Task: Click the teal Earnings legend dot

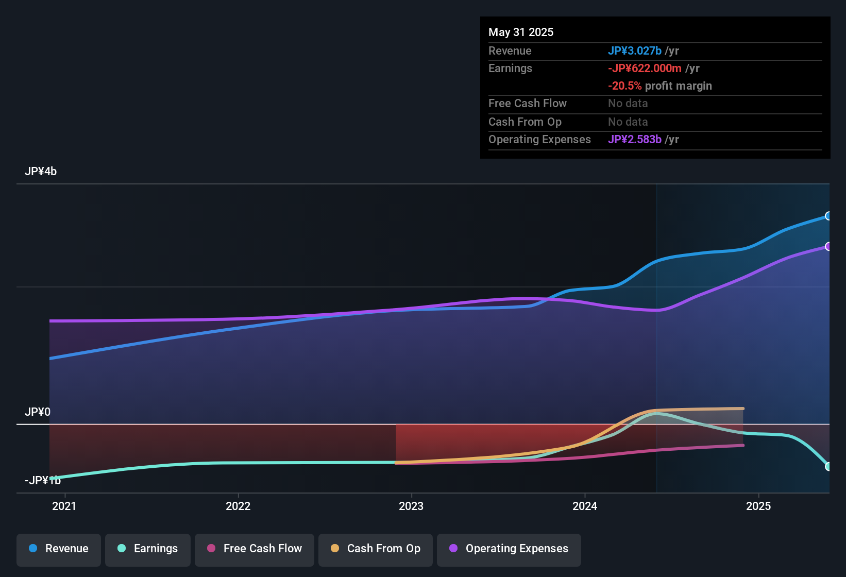Action: click(122, 548)
